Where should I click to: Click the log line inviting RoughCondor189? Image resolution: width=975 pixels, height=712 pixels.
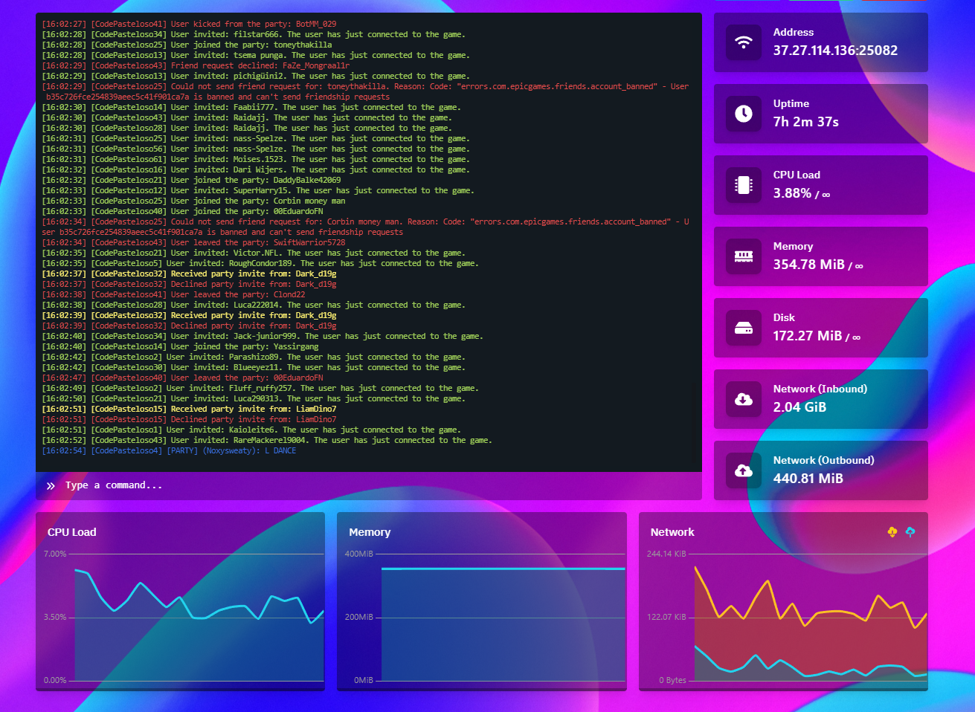point(260,263)
